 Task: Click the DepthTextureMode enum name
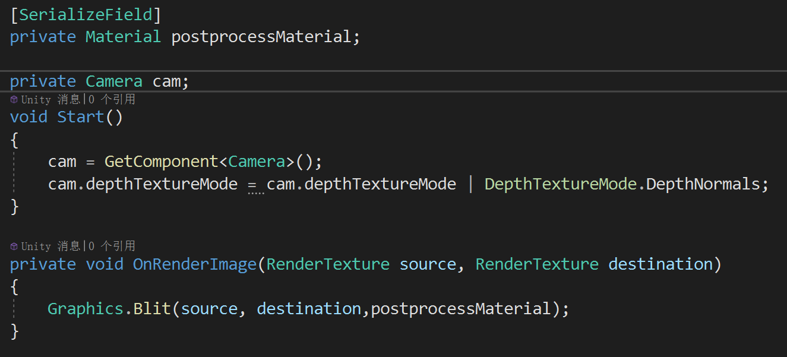click(561, 184)
